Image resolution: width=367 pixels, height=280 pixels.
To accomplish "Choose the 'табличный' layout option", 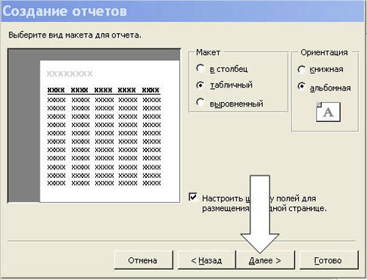I will [x=200, y=85].
